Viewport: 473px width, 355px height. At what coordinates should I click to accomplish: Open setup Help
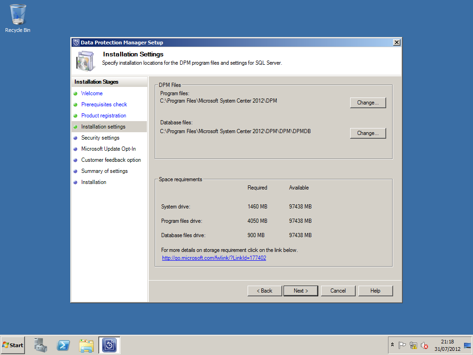[376, 291]
